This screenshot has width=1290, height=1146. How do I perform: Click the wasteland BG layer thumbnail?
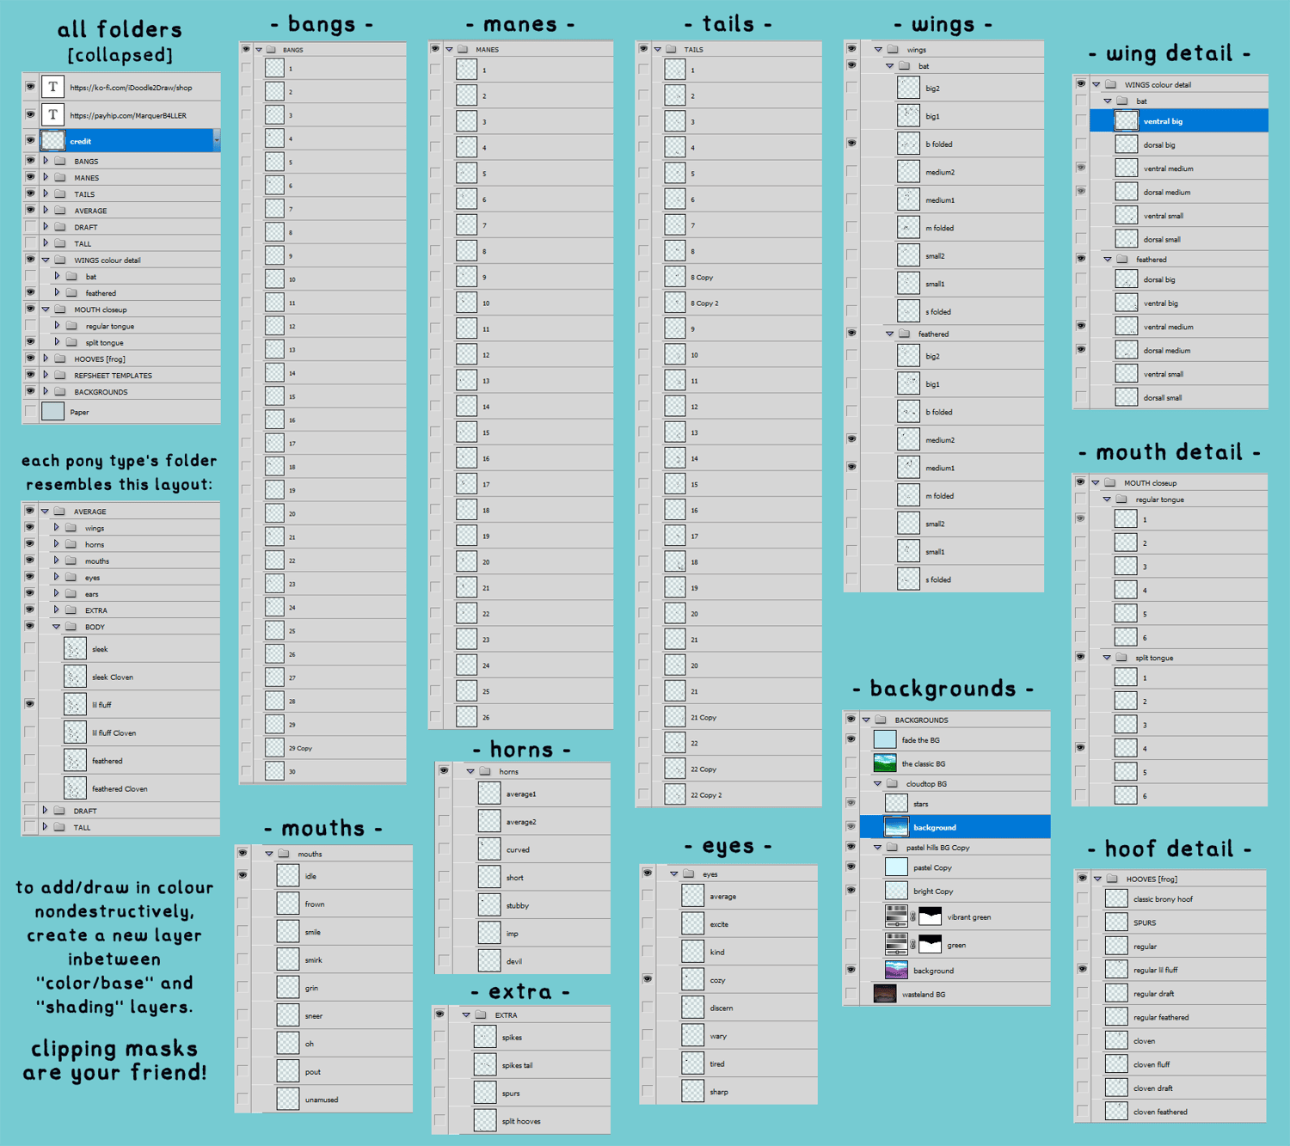(x=885, y=994)
